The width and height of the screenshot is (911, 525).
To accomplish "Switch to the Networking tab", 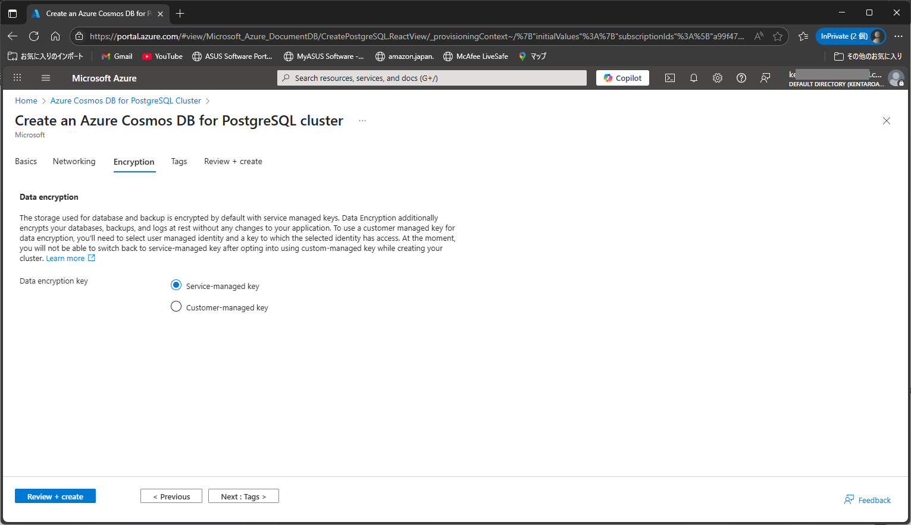I will pyautogui.click(x=74, y=161).
